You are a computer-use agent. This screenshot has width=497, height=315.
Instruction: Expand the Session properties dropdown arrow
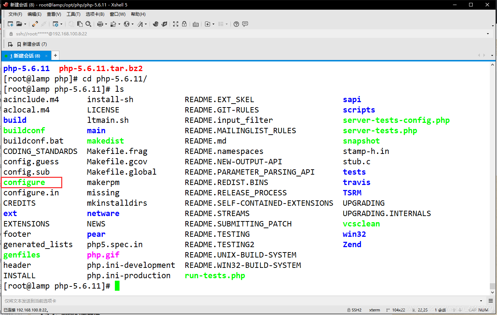point(62,24)
